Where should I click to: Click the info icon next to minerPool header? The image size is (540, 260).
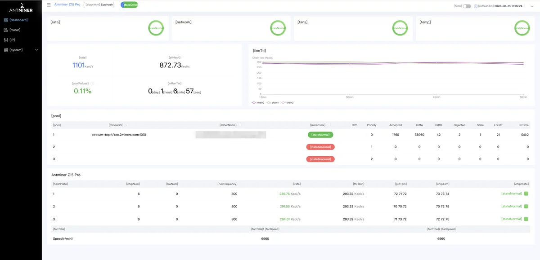click(x=329, y=125)
